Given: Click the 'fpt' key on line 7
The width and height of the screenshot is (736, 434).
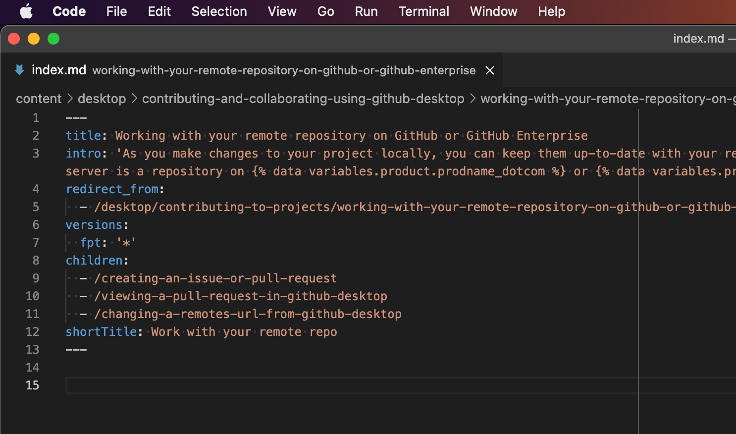Looking at the screenshot, I should 91,243.
